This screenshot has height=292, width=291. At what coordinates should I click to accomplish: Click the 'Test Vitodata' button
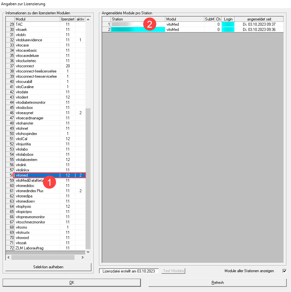tap(173, 271)
